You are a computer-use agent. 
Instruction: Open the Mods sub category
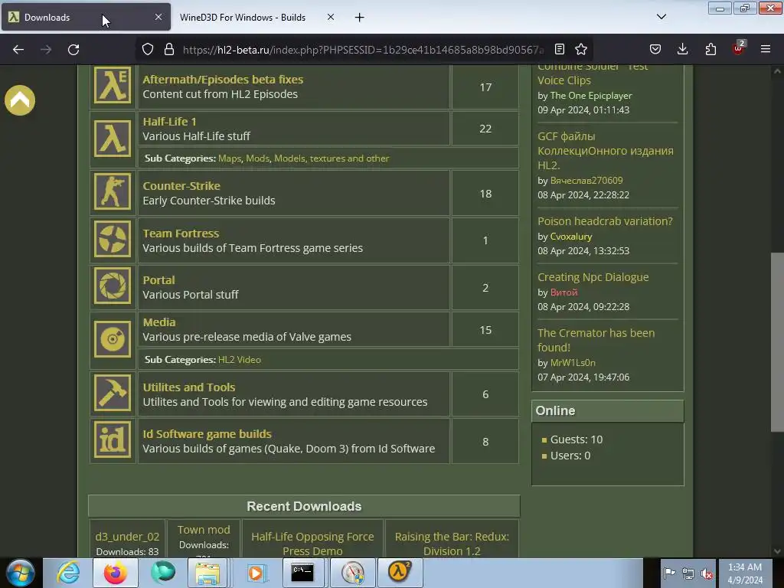(257, 158)
